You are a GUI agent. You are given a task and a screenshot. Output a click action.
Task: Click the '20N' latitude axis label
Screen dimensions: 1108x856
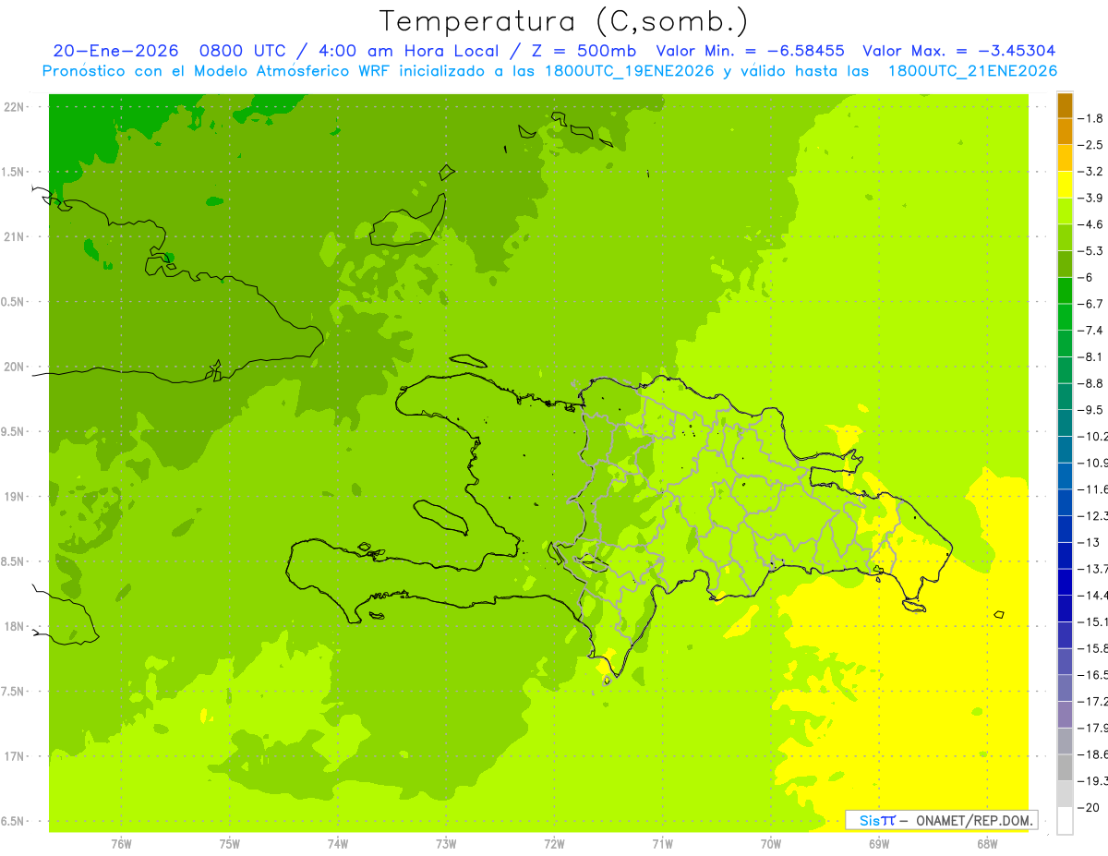point(15,367)
